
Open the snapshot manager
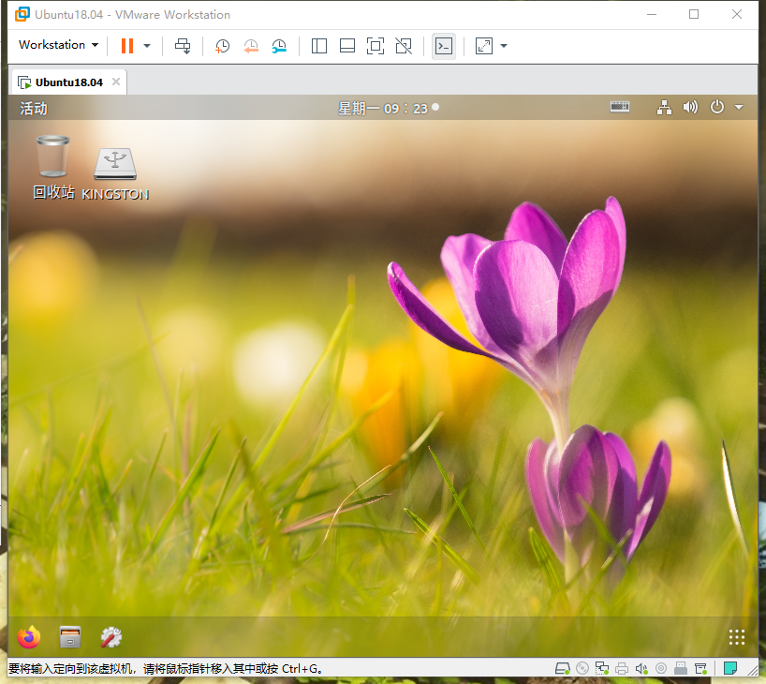tap(279, 46)
